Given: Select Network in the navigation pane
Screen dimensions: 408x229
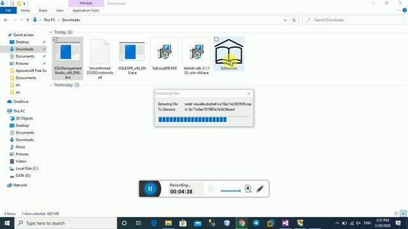Looking at the screenshot, I should click(20, 185).
